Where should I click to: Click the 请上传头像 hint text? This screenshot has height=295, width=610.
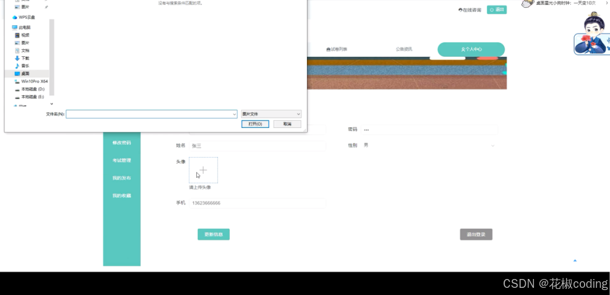pos(200,187)
